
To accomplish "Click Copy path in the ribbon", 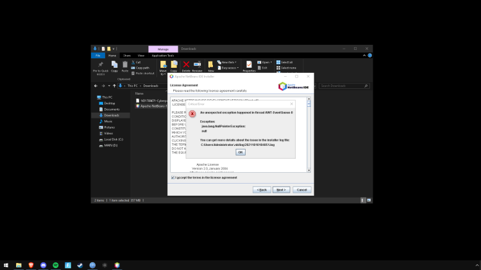I will click(140, 68).
